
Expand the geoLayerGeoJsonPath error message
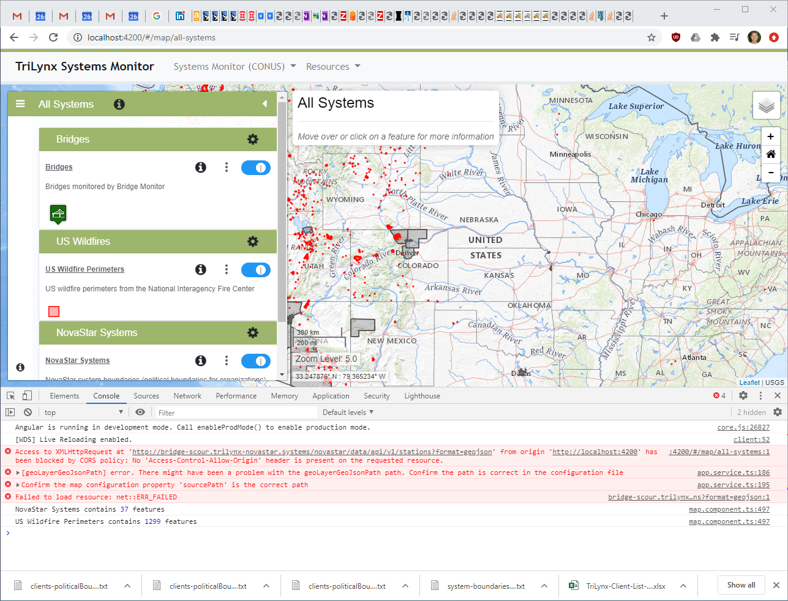click(x=18, y=472)
